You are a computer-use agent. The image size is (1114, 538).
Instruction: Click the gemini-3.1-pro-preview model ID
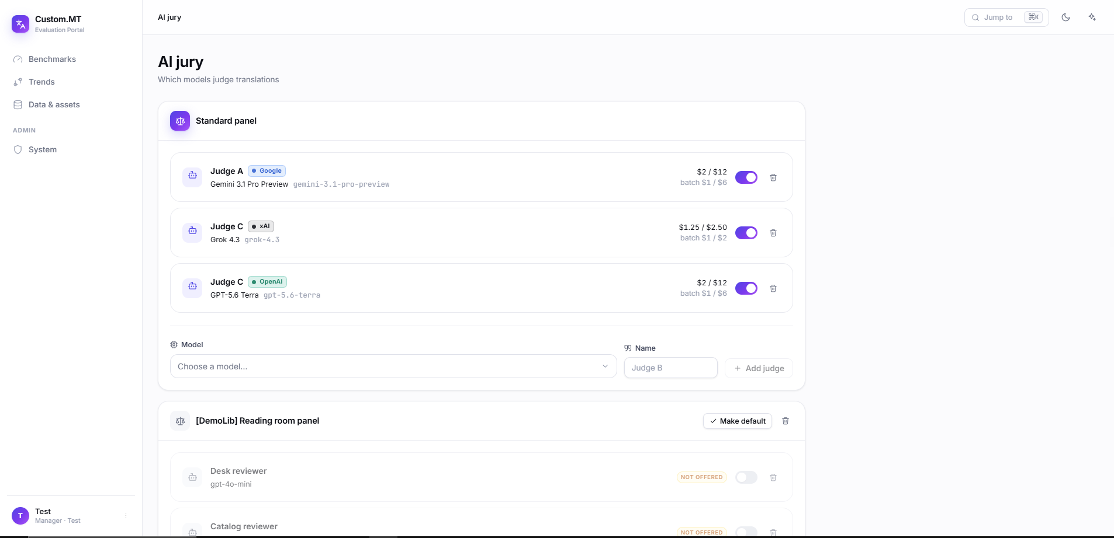point(341,184)
